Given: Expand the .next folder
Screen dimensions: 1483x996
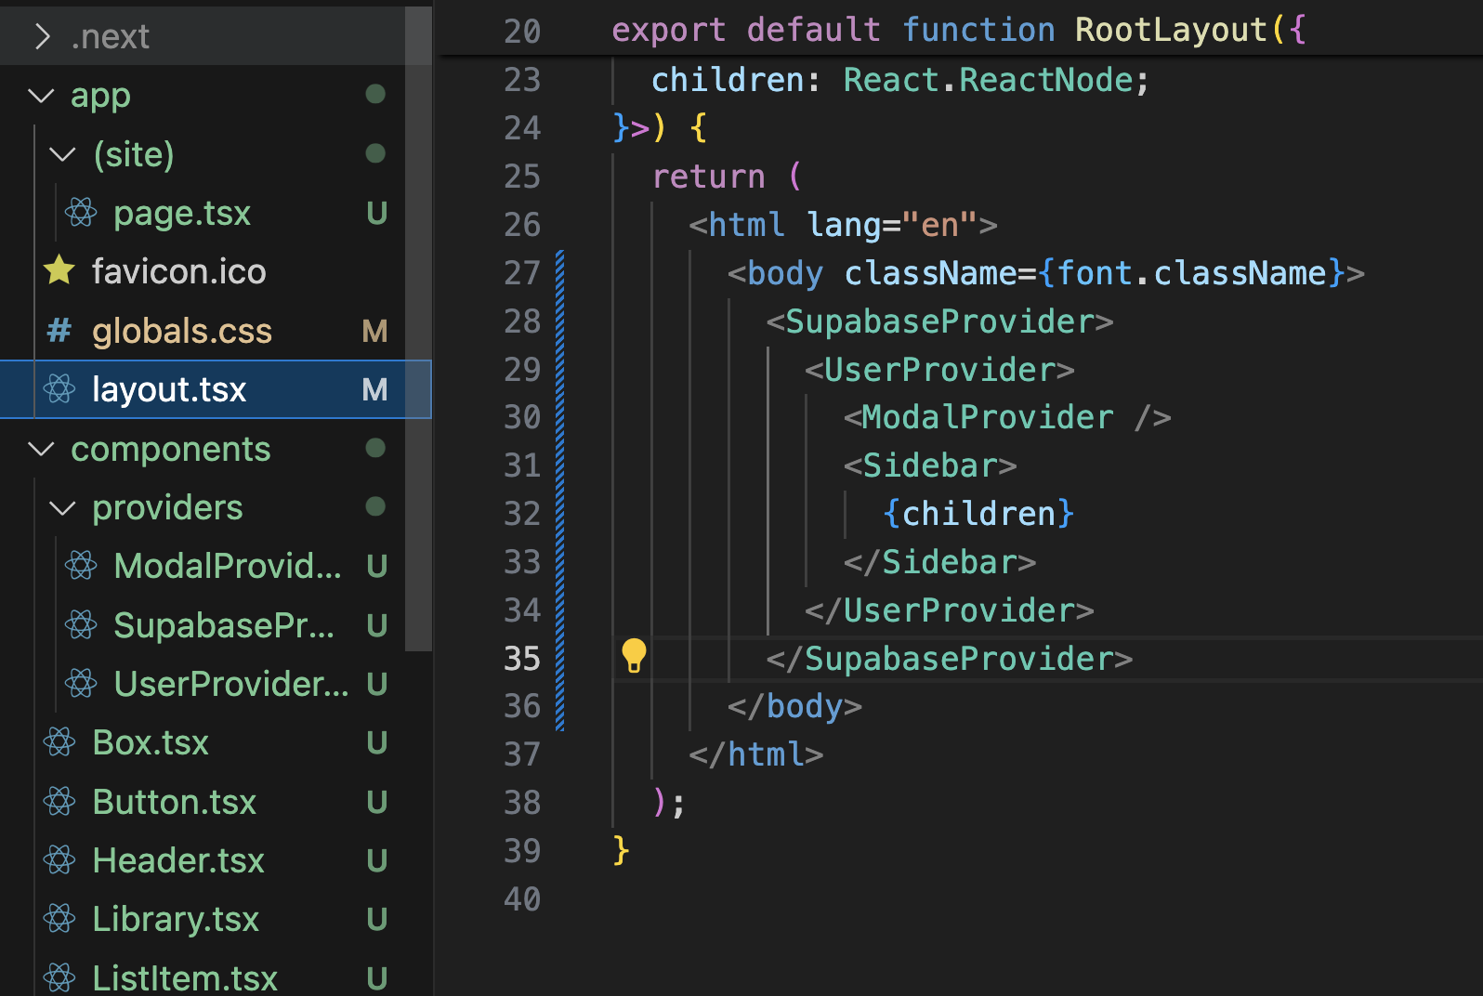Looking at the screenshot, I should tap(42, 36).
